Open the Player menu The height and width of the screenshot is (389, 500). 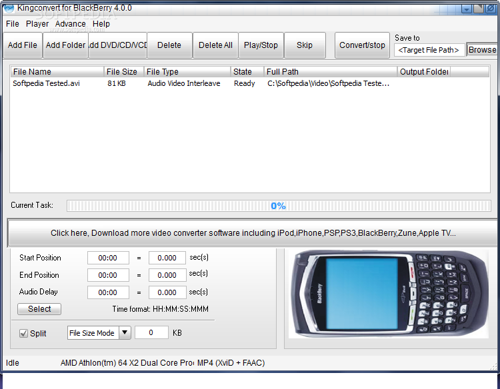[37, 24]
